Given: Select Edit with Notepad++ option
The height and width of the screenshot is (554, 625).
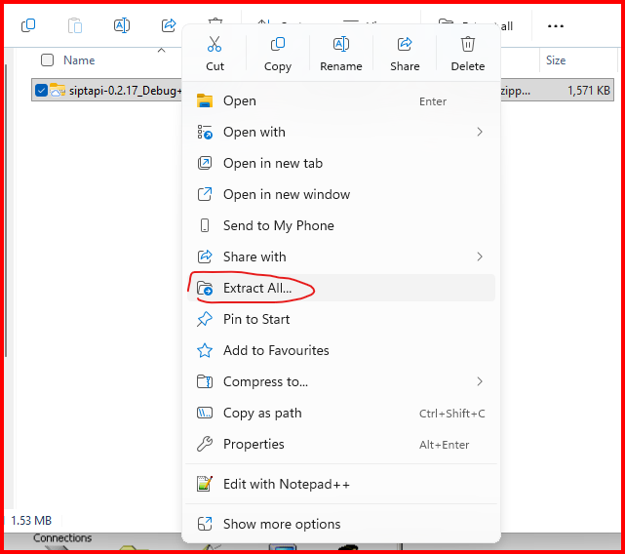Looking at the screenshot, I should [286, 484].
